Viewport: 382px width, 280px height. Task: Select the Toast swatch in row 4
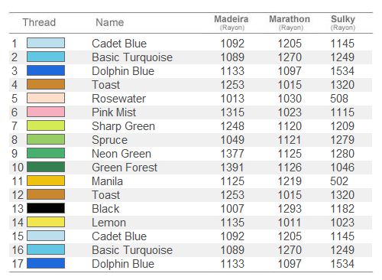46,84
